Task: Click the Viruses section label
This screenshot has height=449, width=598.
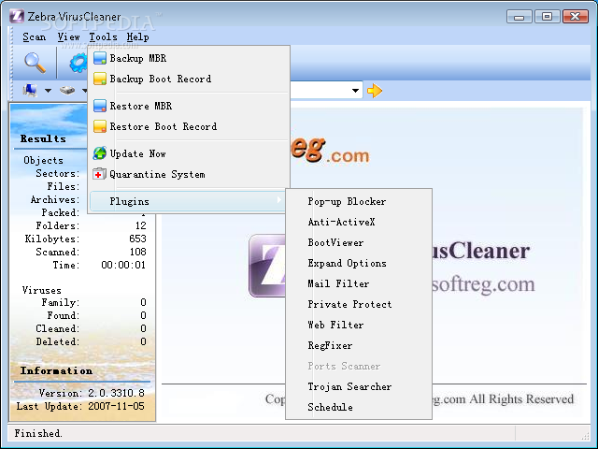Action: (x=41, y=290)
